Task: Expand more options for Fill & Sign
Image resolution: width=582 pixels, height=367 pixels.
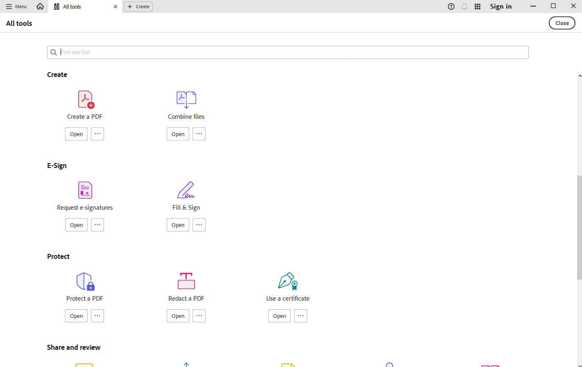Action: 199,225
